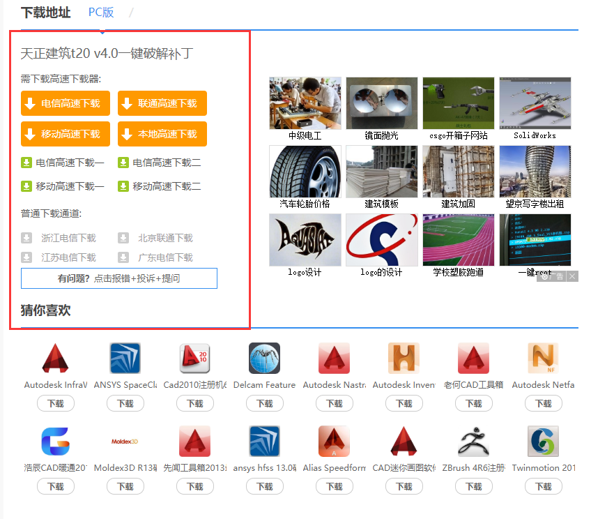Open the 学校塑胶跑道 ad thumbnail

pos(459,239)
